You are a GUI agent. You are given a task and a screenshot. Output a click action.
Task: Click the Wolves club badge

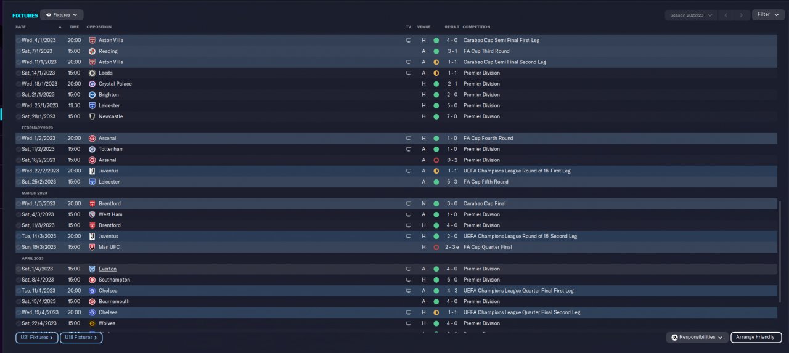point(92,323)
